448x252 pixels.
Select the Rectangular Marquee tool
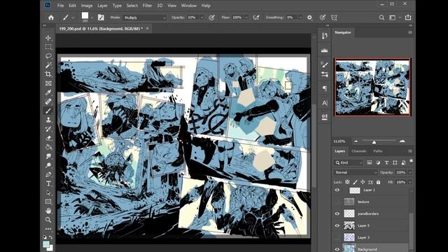click(48, 47)
